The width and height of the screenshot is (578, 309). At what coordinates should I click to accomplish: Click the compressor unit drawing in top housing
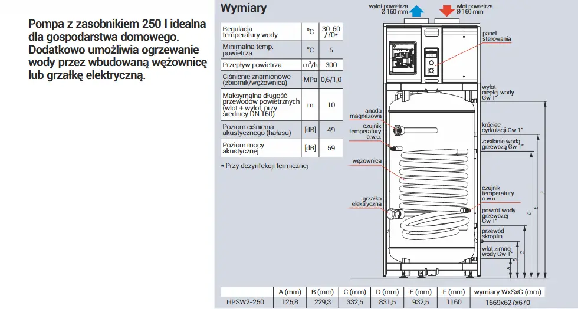pyautogui.click(x=402, y=58)
